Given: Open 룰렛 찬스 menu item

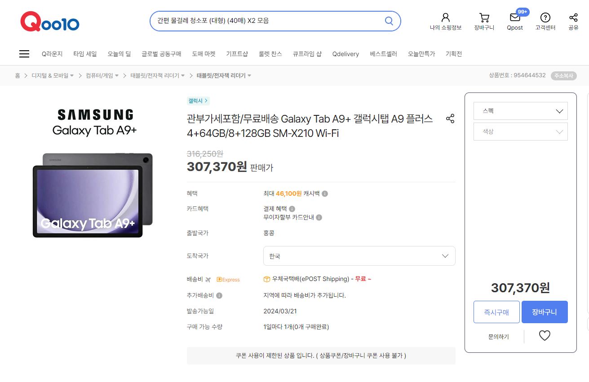Looking at the screenshot, I should [270, 54].
